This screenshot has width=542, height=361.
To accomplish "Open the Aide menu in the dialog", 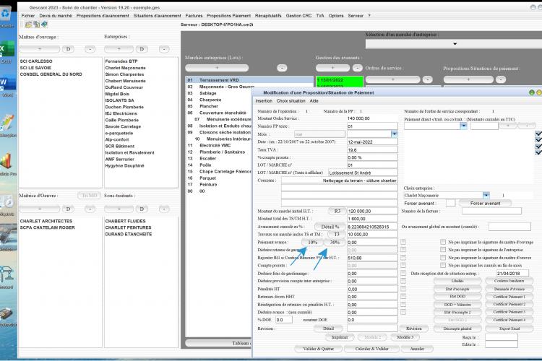I will pos(314,101).
